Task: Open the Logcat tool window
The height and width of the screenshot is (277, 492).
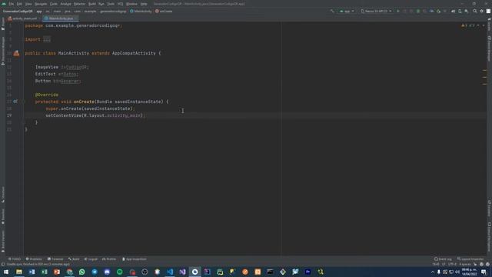Action: tap(91, 259)
